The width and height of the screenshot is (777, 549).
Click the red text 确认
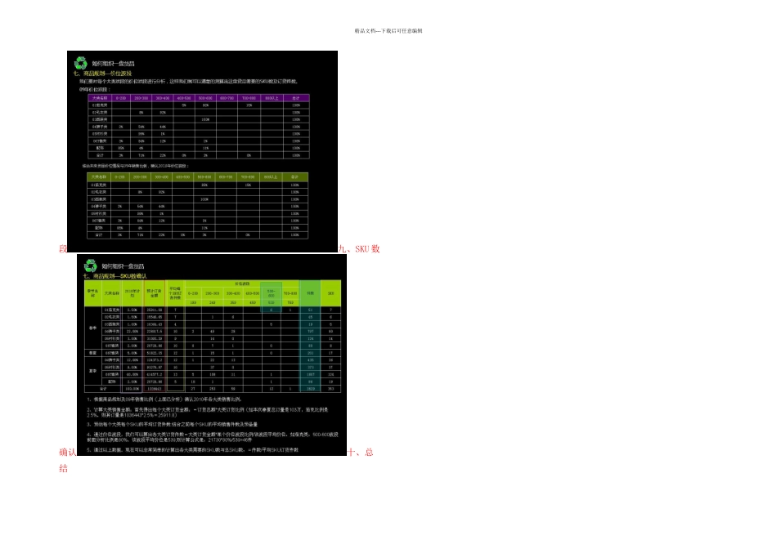(x=67, y=452)
